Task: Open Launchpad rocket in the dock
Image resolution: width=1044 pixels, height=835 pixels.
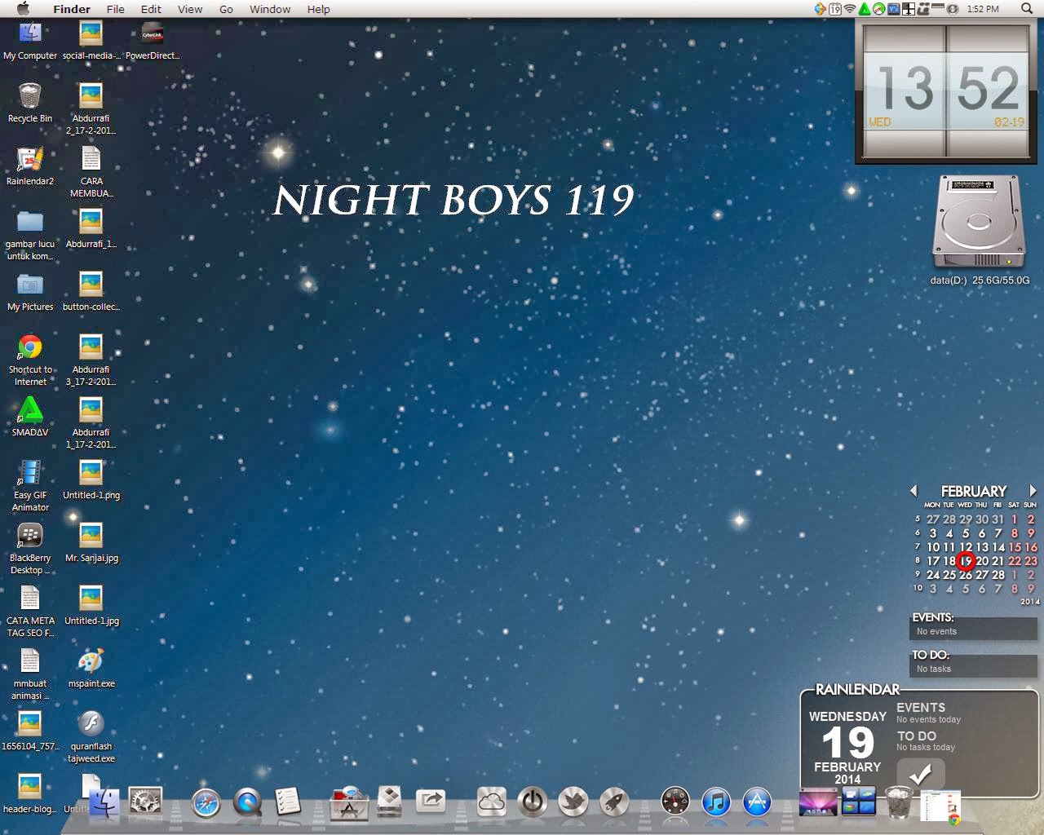Action: pyautogui.click(x=614, y=802)
